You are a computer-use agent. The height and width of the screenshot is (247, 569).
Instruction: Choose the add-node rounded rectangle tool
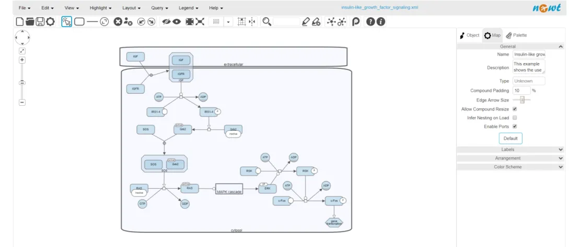79,22
